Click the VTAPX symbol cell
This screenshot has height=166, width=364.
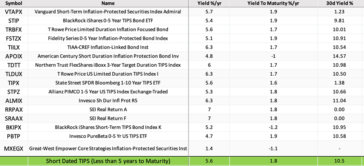pos(14,12)
